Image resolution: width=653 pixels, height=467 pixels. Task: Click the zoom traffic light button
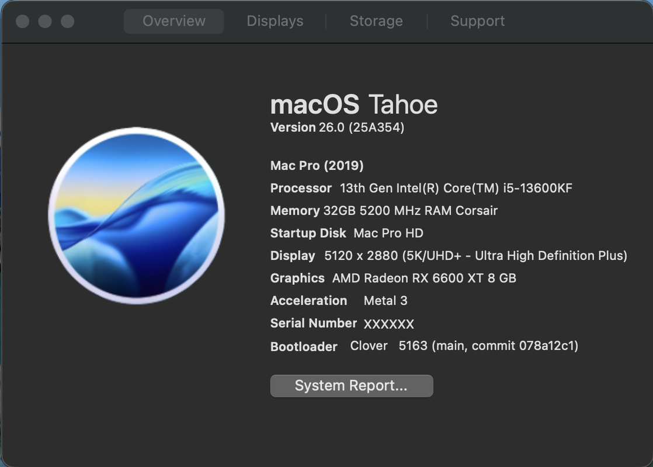[x=68, y=21]
